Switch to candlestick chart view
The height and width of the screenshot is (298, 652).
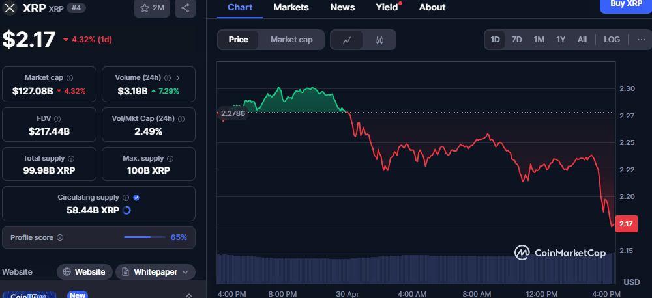pyautogui.click(x=379, y=40)
